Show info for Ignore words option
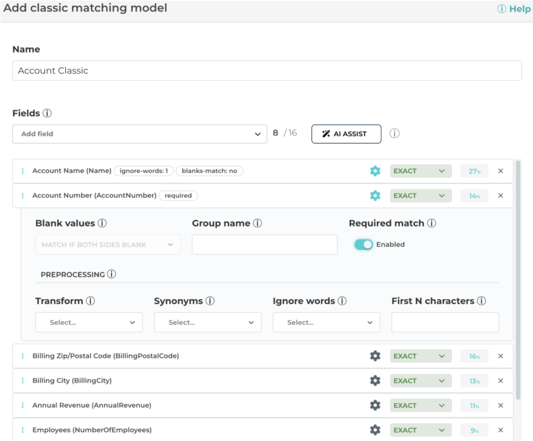 [343, 301]
